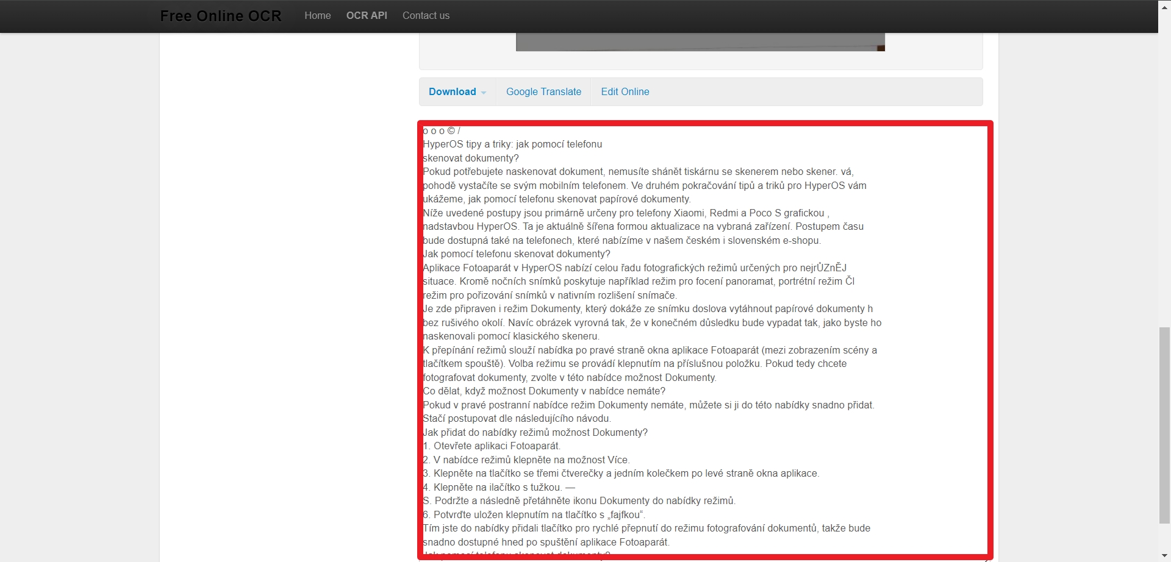Click the scanned image preview above toolbar
The width and height of the screenshot is (1171, 562).
[700, 42]
